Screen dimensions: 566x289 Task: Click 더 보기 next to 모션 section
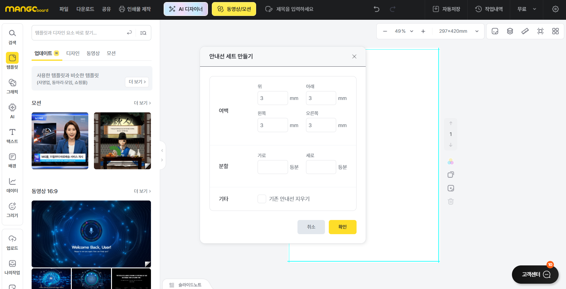pos(141,103)
